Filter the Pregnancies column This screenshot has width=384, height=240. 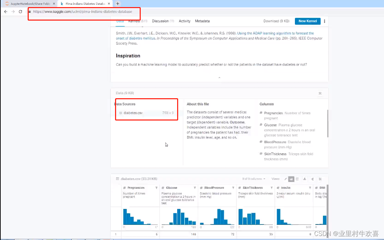pos(156,188)
